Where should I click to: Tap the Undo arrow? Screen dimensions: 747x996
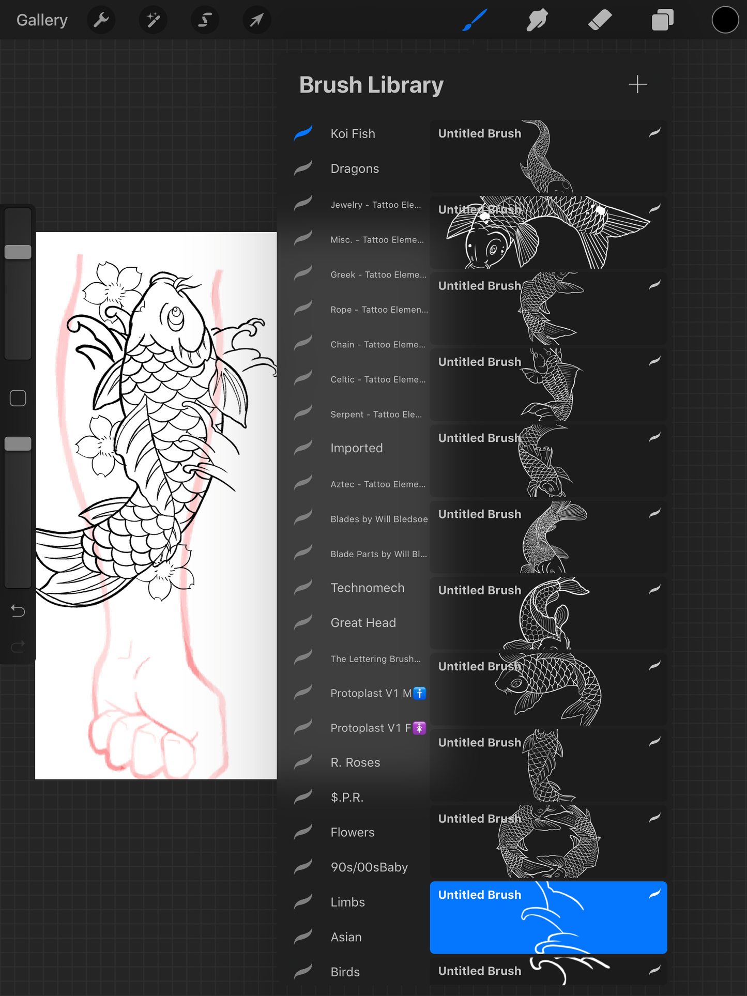coord(18,611)
